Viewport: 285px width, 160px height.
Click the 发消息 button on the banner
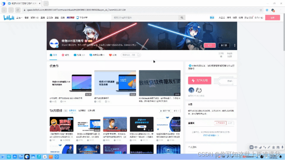[x=224, y=46]
